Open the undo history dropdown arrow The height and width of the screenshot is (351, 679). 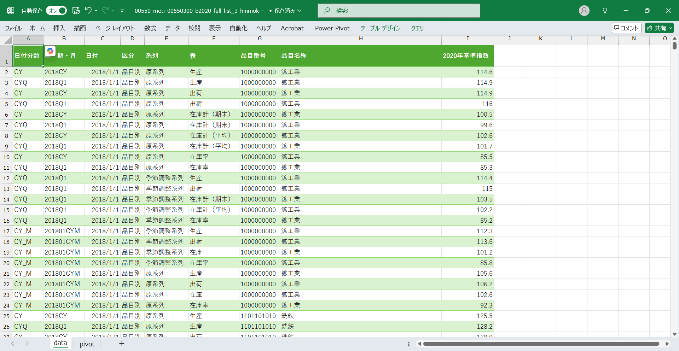point(96,11)
